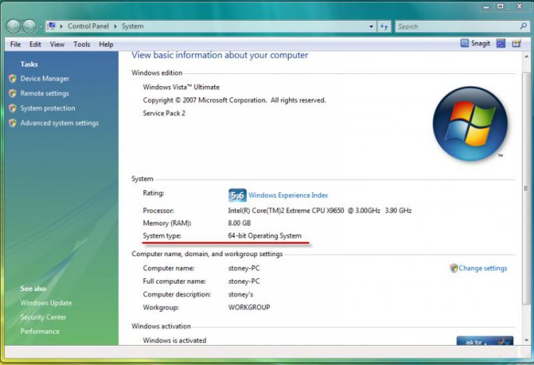
Task: Open Advanced system settings link
Action: pyautogui.click(x=60, y=123)
